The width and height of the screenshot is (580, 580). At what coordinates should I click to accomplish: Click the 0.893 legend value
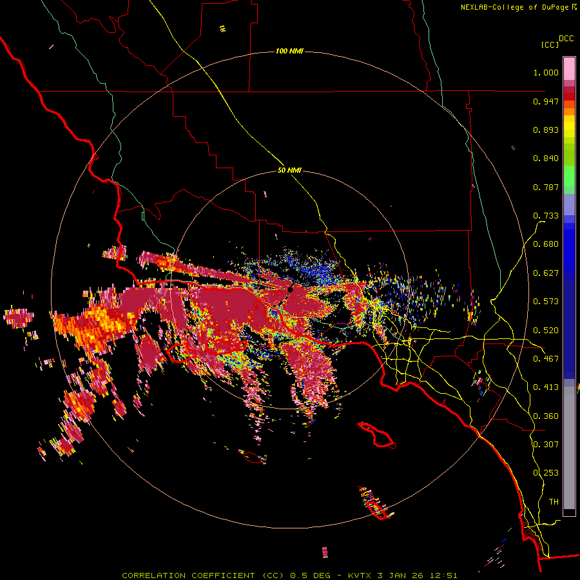pyautogui.click(x=546, y=130)
